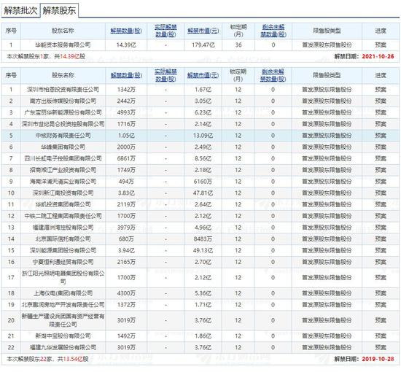Click the 14.39亿 unlock quantity cell
401x372 pixels.
[126, 45]
